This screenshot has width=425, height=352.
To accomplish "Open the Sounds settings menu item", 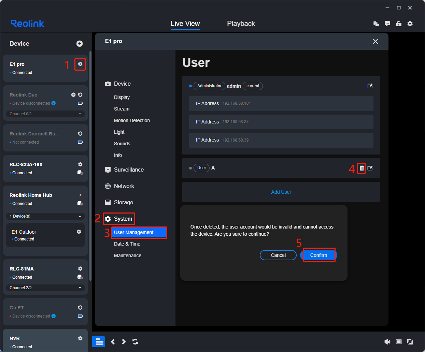I will click(122, 144).
